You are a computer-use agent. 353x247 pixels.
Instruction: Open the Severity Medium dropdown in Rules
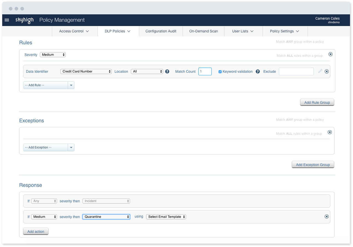coord(53,55)
